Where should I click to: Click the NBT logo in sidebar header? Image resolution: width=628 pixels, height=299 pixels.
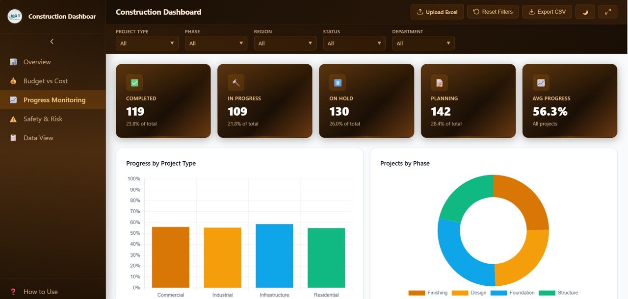[15, 16]
